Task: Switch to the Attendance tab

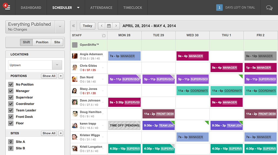Action: pyautogui.click(x=101, y=8)
